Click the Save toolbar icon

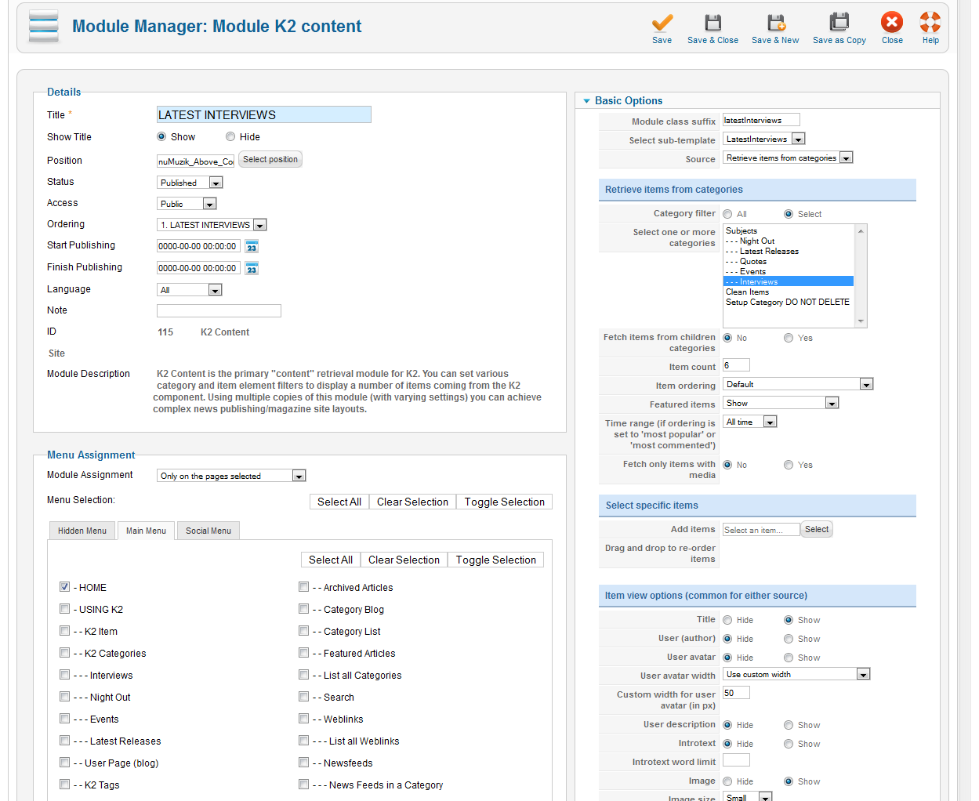tap(662, 23)
